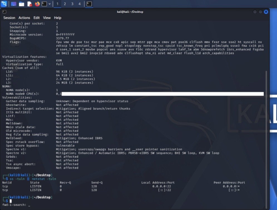The width and height of the screenshot is (277, 210).
Task: Maximize the terminal window
Action: click(x=260, y=12)
